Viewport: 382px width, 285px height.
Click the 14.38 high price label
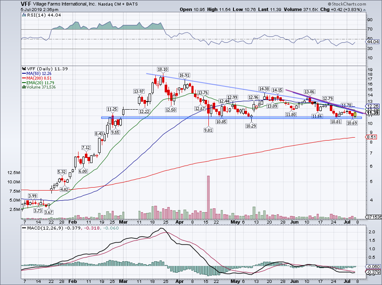[264, 89]
